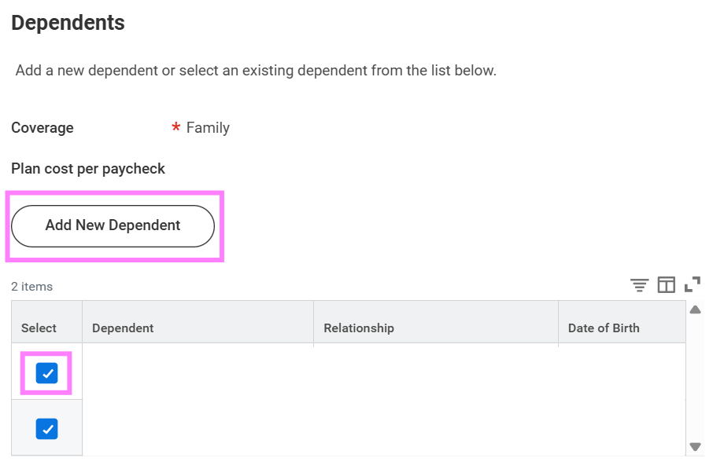
Task: Open the table filter icon
Action: tap(640, 285)
